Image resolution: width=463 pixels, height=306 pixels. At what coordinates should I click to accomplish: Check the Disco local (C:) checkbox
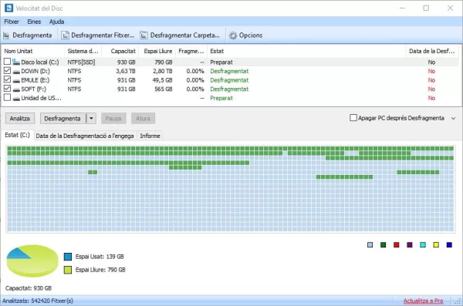tap(7, 62)
